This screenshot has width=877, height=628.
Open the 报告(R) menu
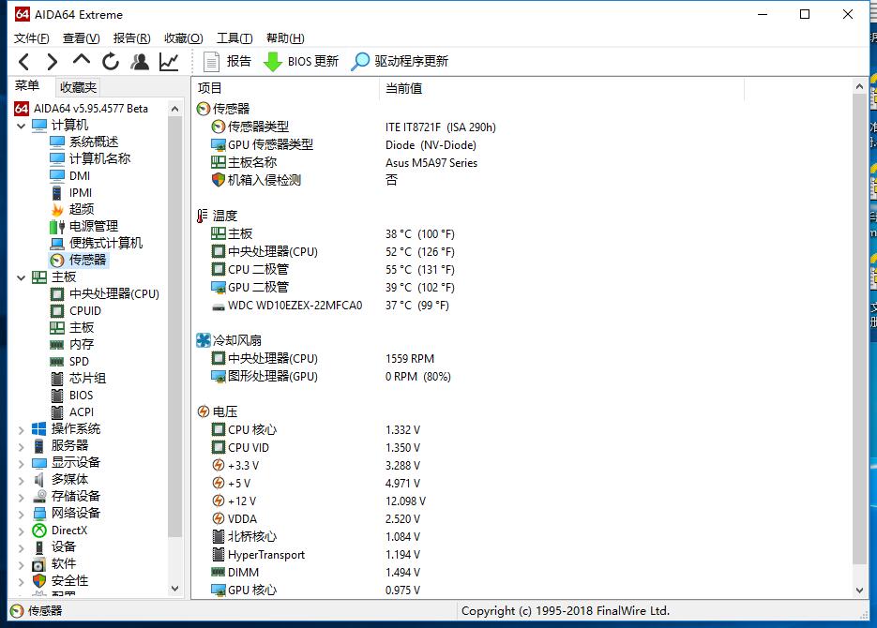132,38
